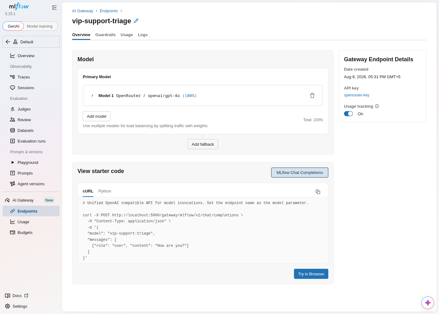Delete Model 1 with the trash icon

312,95
